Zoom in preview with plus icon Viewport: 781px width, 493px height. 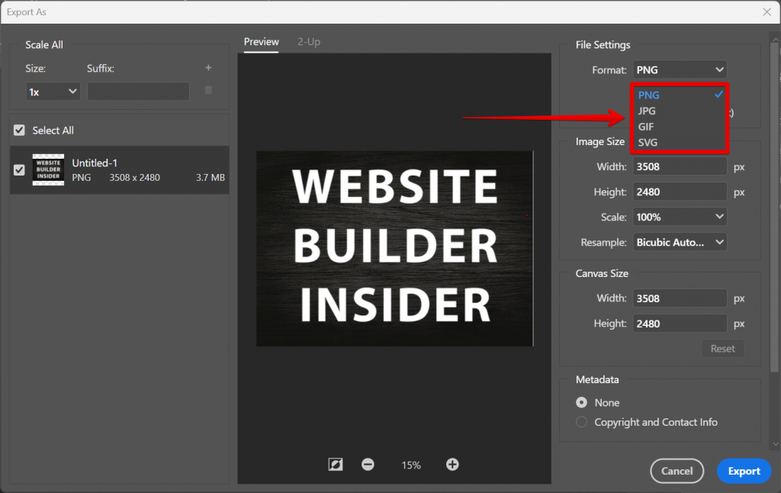452,464
